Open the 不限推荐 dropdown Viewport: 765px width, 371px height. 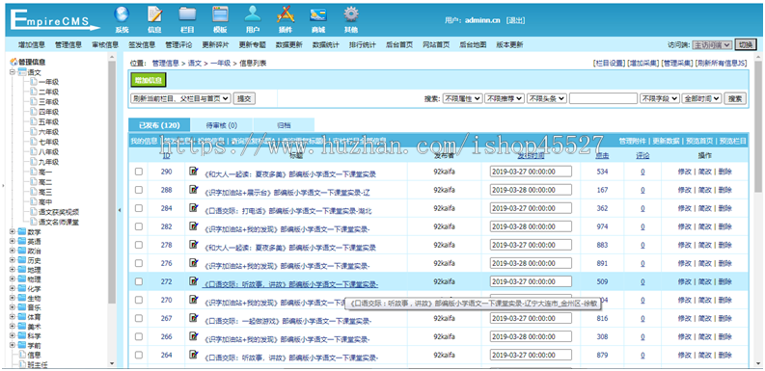click(x=505, y=98)
